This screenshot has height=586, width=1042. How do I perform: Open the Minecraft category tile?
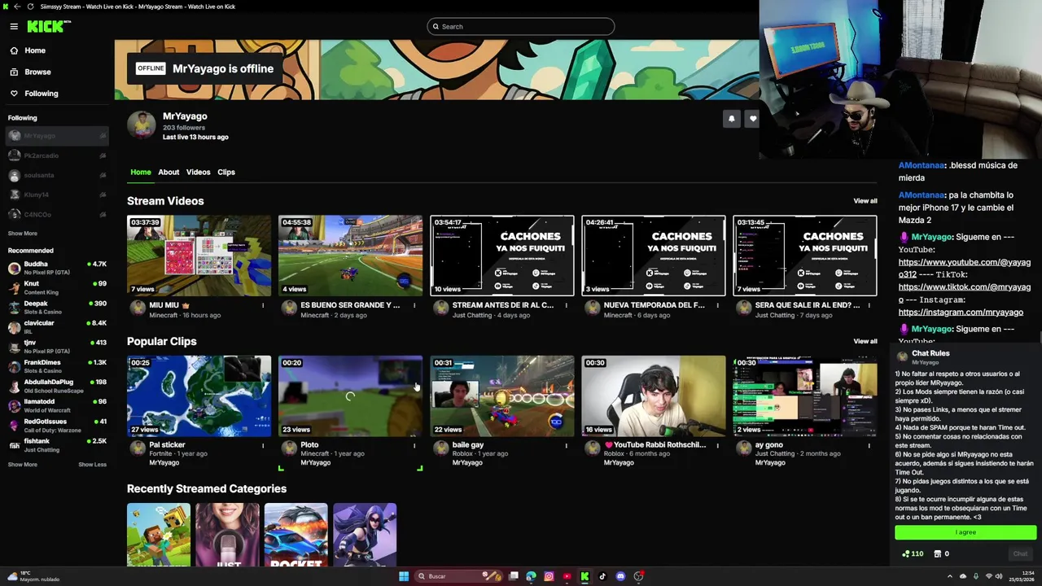pyautogui.click(x=159, y=535)
